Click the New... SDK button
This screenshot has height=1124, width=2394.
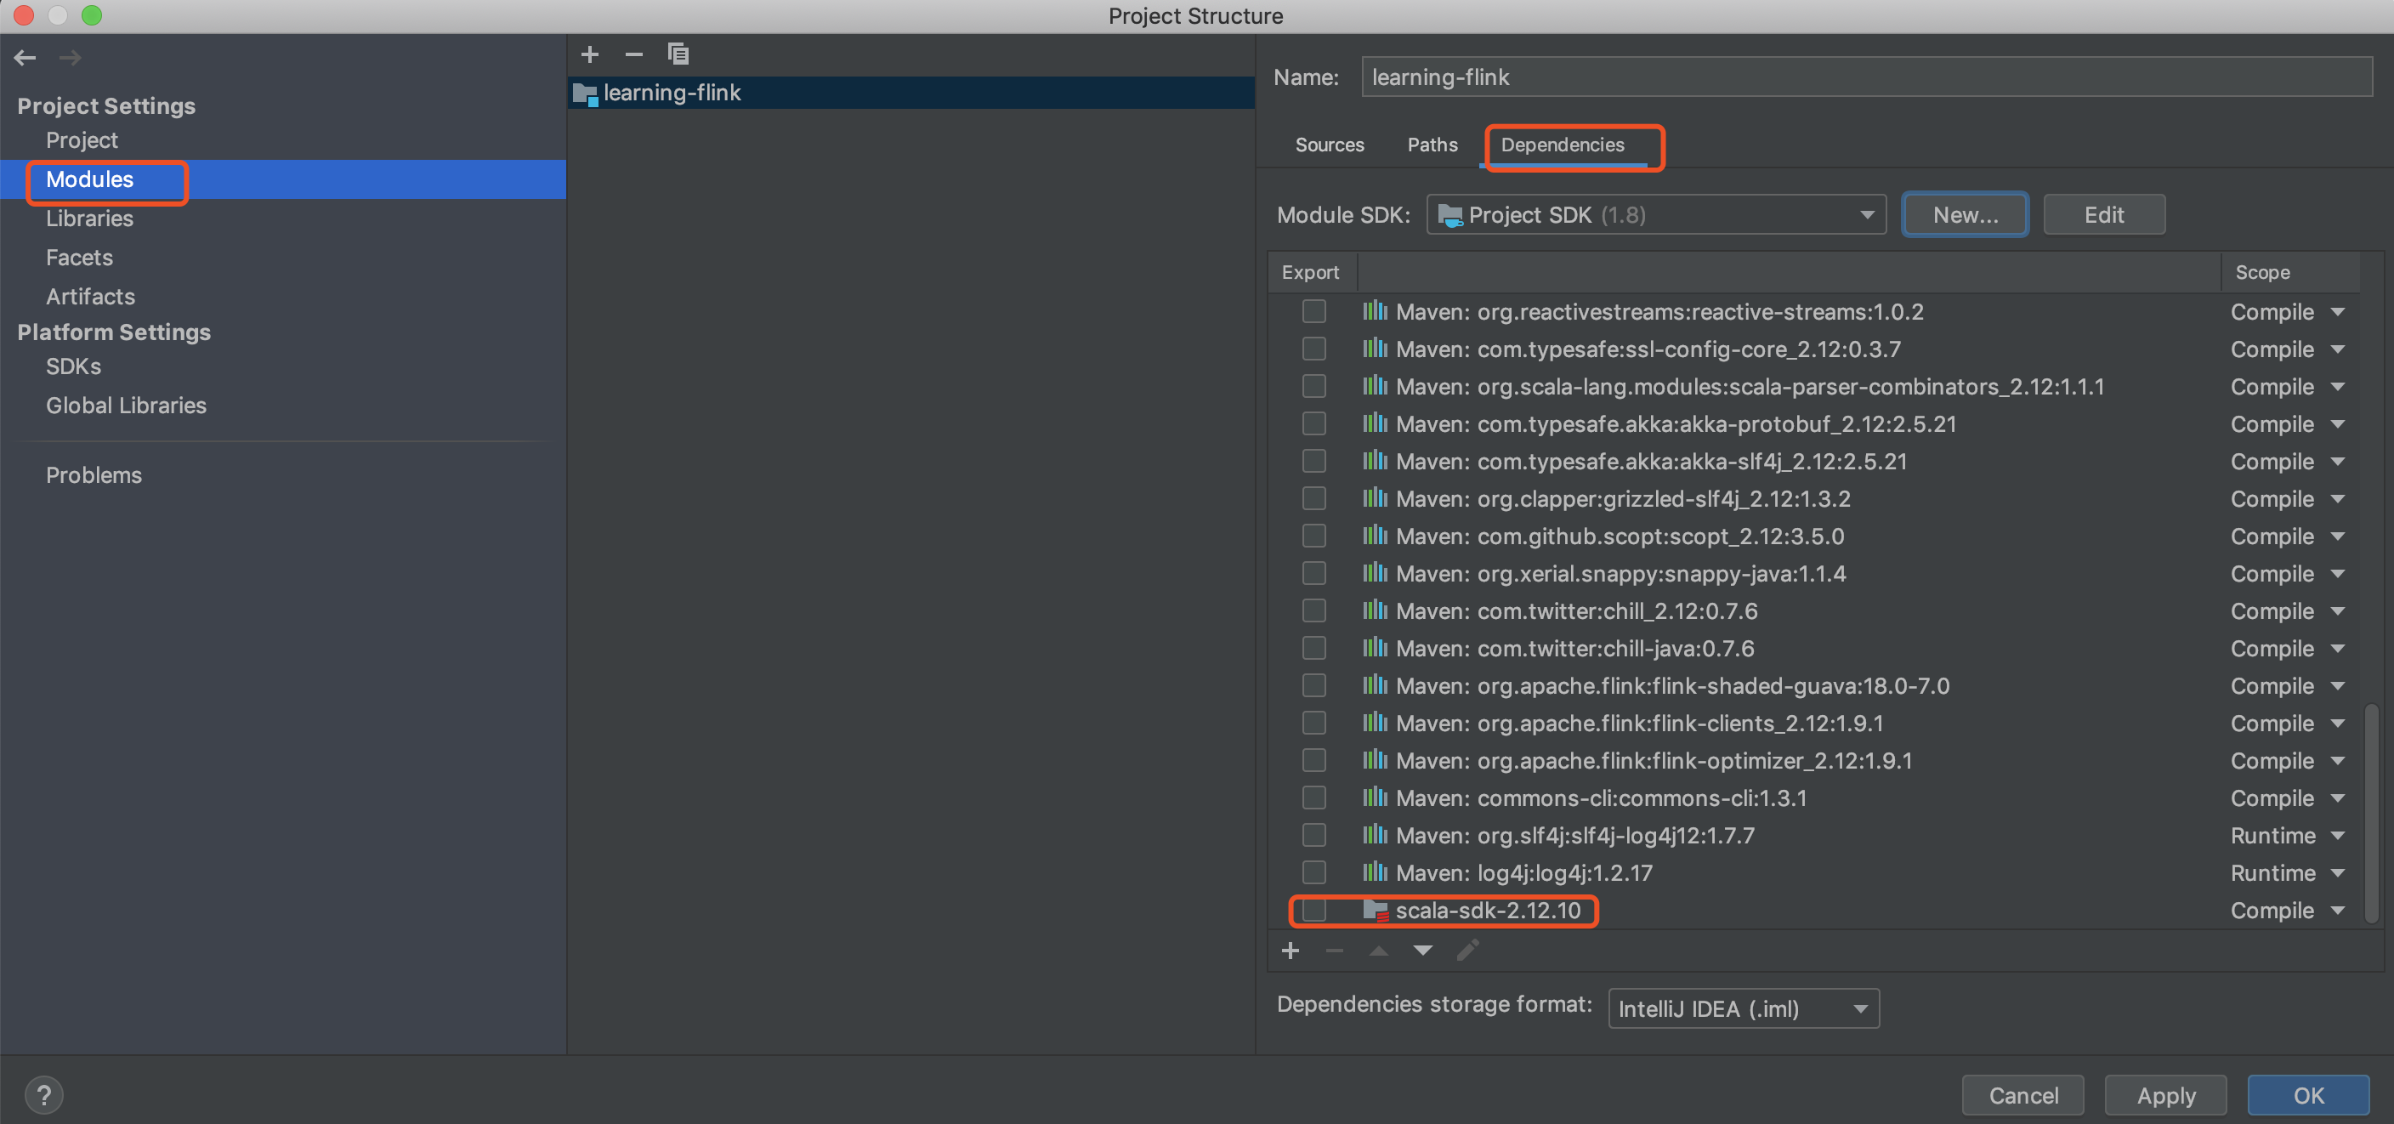(1965, 215)
